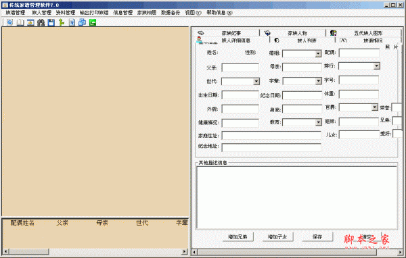Click the 其他描述信息 text area

point(297,197)
